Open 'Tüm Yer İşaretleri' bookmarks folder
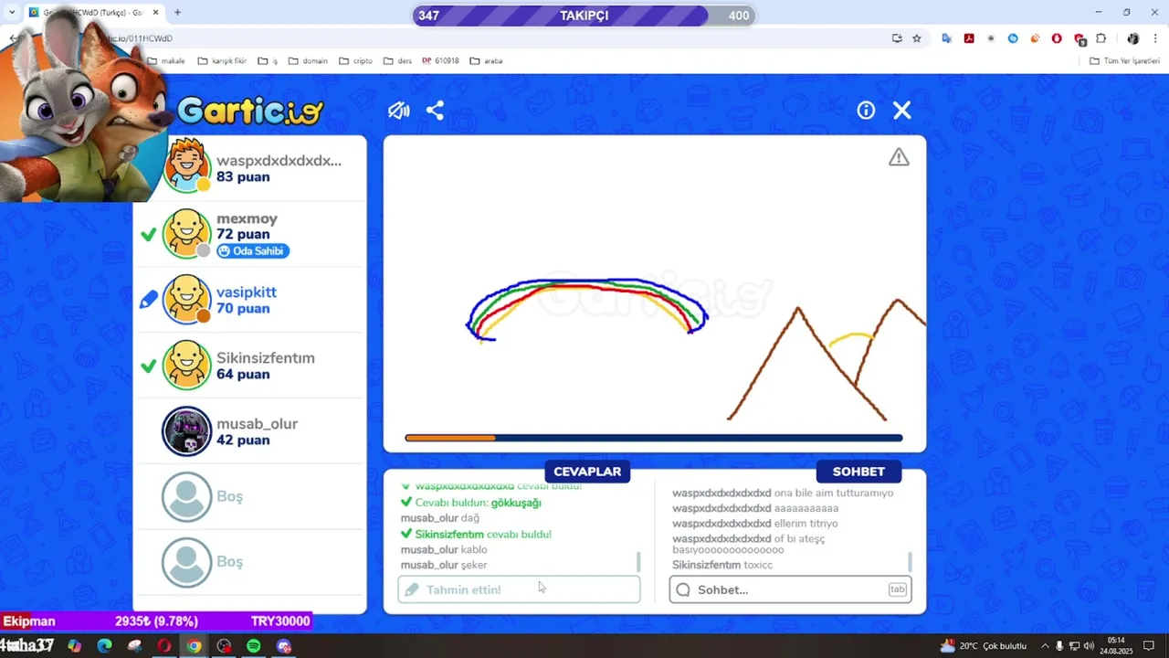Image resolution: width=1169 pixels, height=658 pixels. (x=1125, y=61)
